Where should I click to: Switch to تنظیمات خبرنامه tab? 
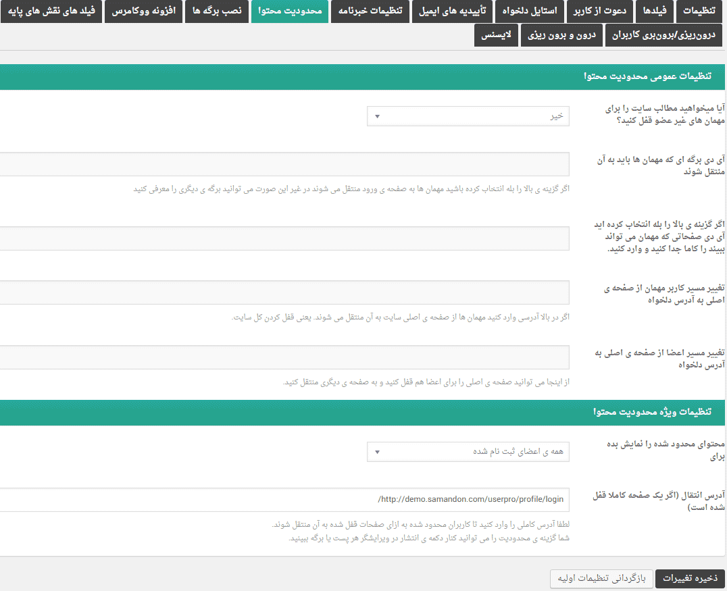pyautogui.click(x=370, y=11)
